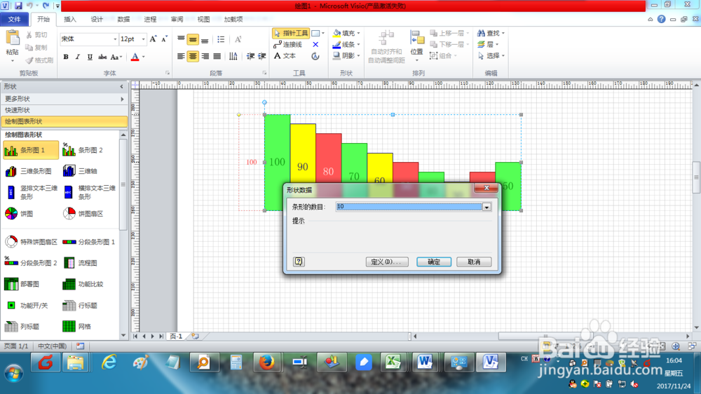
Task: Click increase font size icon
Action: (x=154, y=39)
